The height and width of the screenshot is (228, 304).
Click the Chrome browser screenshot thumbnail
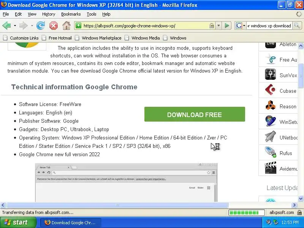126,182
